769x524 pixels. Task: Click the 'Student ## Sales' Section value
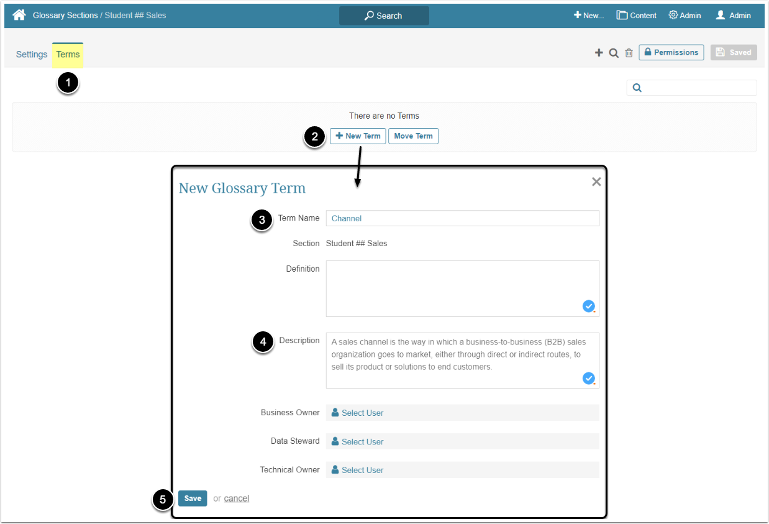(x=357, y=243)
